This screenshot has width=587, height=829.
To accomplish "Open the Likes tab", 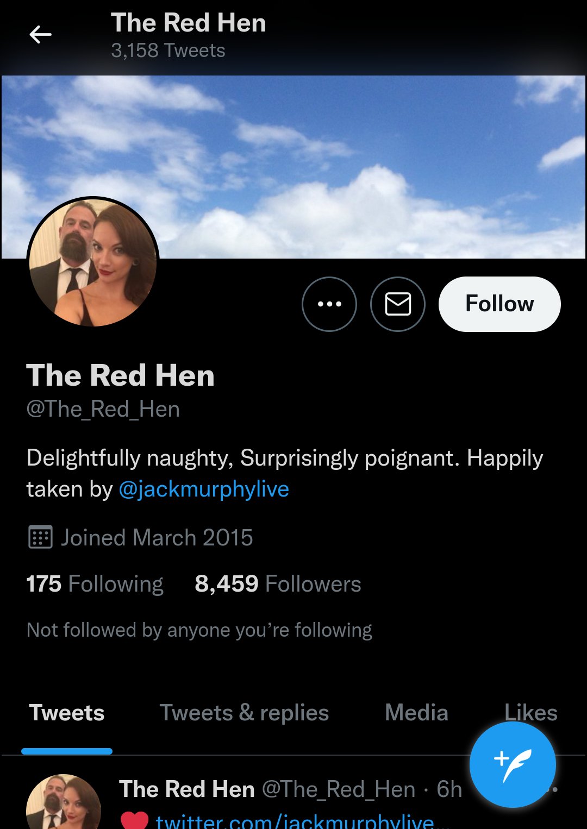I will tap(530, 713).
